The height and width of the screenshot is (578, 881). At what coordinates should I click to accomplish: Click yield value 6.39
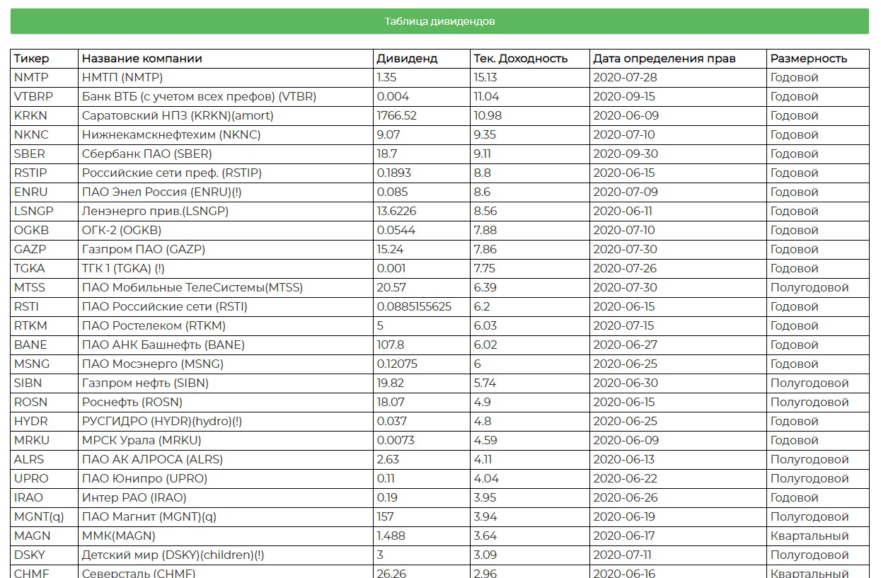pyautogui.click(x=485, y=288)
